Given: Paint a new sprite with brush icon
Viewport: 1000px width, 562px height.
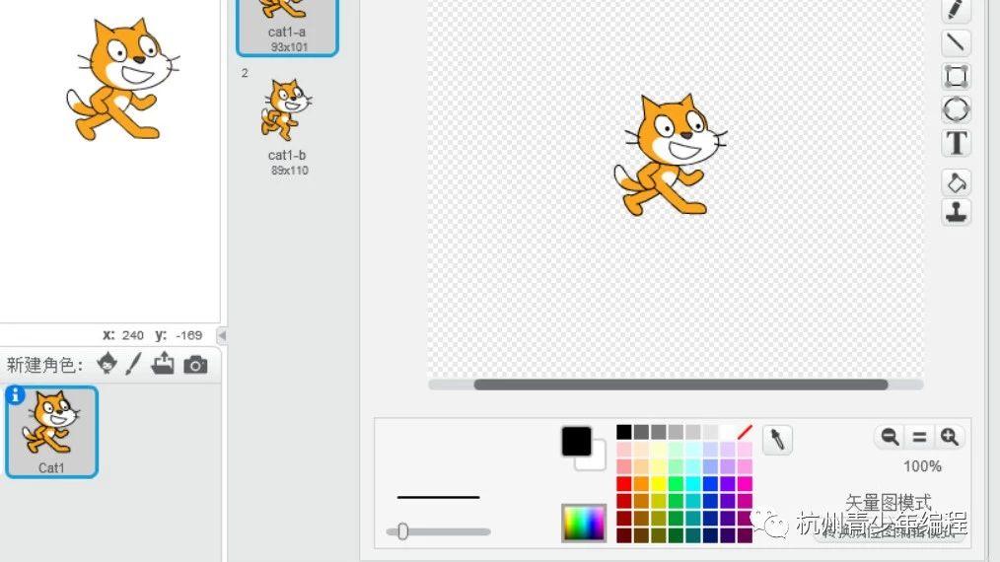Looking at the screenshot, I should pos(133,364).
